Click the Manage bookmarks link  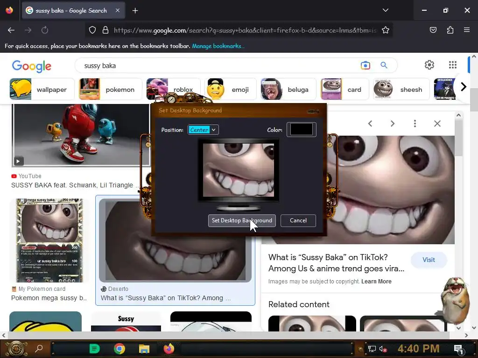click(218, 46)
